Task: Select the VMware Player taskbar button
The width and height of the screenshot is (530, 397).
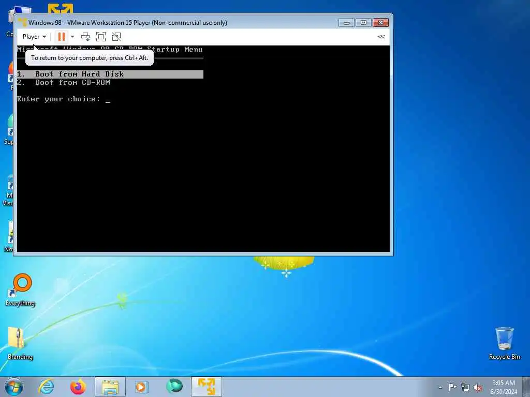Action: point(207,387)
